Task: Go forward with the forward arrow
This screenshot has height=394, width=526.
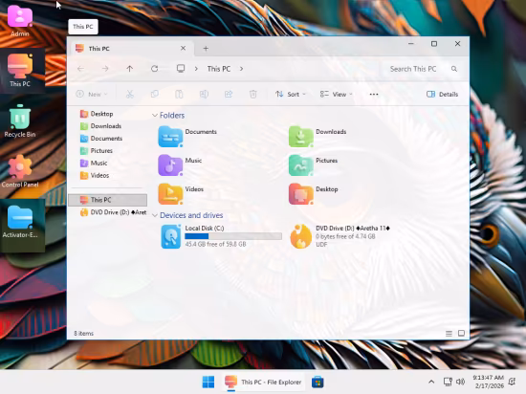Action: [x=105, y=69]
